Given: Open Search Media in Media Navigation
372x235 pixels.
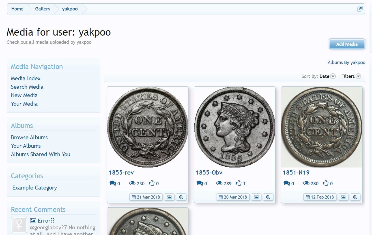Looking at the screenshot, I should coord(27,87).
